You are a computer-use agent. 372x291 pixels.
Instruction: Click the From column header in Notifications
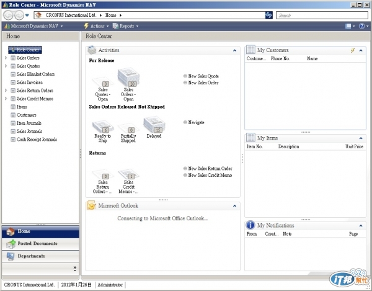(252, 234)
